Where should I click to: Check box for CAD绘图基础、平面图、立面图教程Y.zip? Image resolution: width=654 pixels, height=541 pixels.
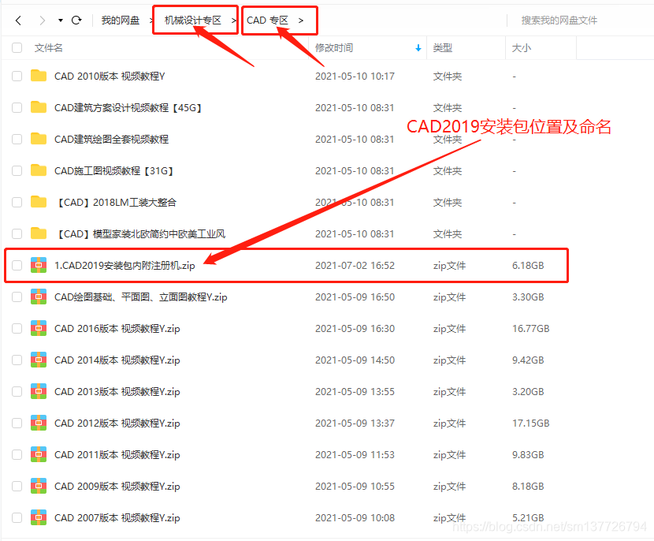pos(17,297)
